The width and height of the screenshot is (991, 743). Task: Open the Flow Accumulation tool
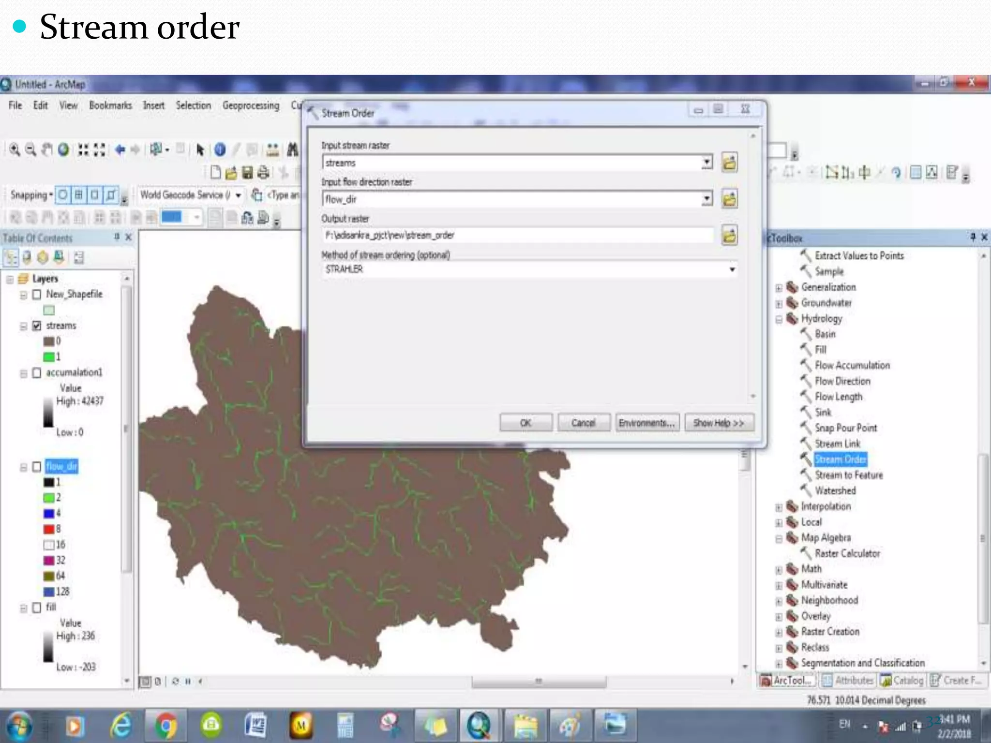(852, 365)
